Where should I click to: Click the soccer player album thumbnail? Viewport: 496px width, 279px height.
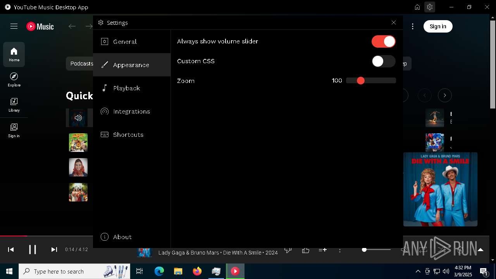pyautogui.click(x=435, y=118)
